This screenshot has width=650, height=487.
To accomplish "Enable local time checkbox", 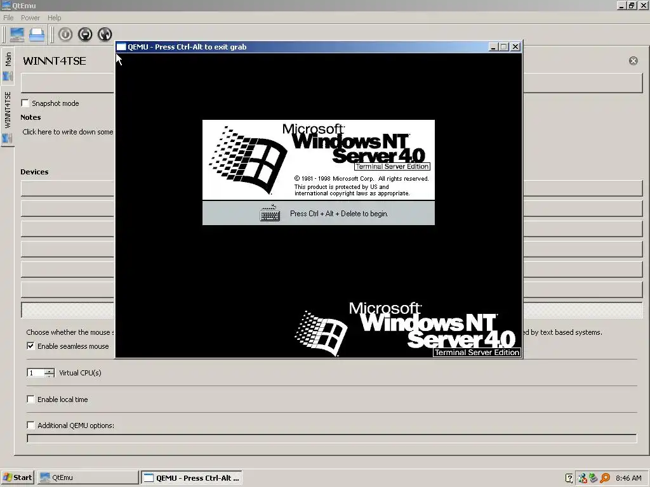I will (30, 399).
